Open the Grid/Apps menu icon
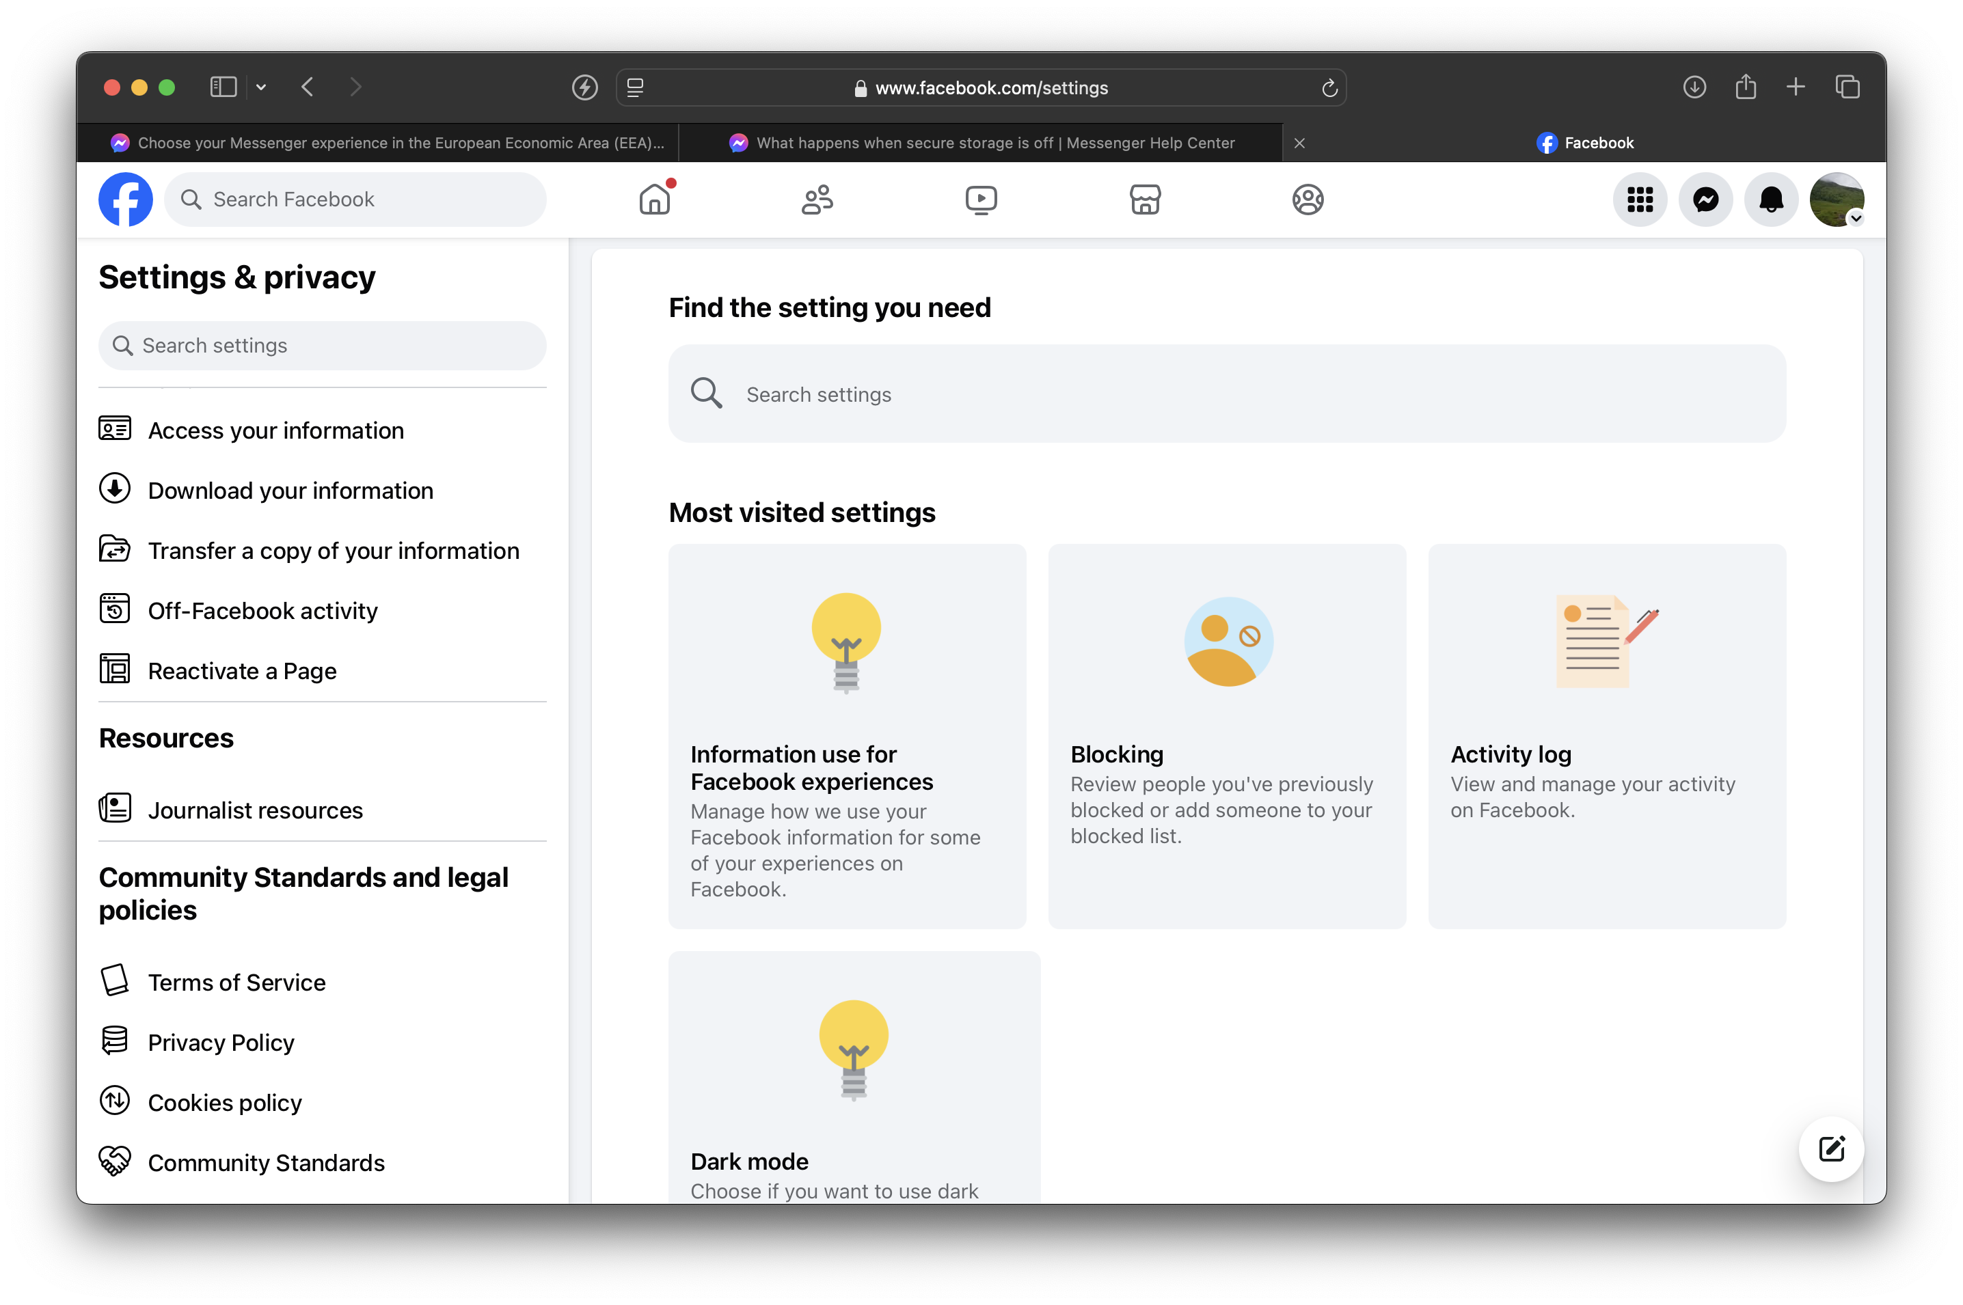1963x1305 pixels. pos(1640,200)
